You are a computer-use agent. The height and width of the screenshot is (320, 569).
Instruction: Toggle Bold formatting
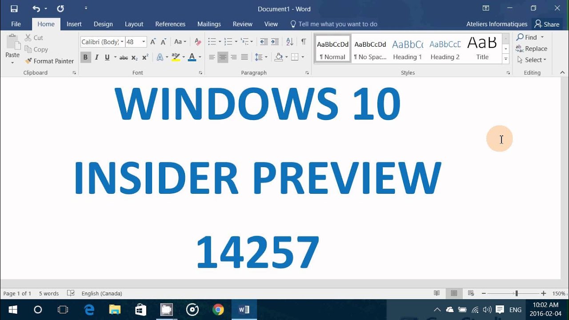click(85, 57)
